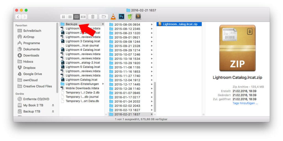Switch to icon view in toolbar
283x141 pixels.
(63, 17)
